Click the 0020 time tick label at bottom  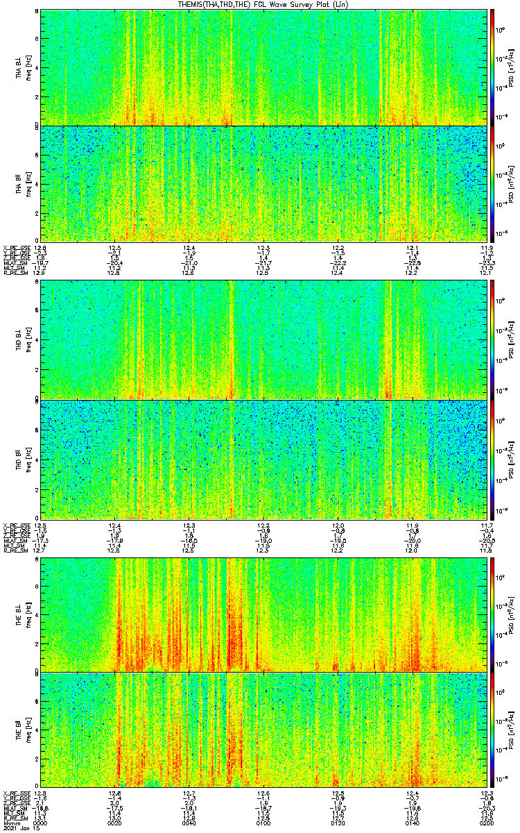click(115, 822)
